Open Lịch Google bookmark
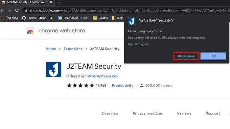The image size is (230, 129). pyautogui.click(x=74, y=18)
